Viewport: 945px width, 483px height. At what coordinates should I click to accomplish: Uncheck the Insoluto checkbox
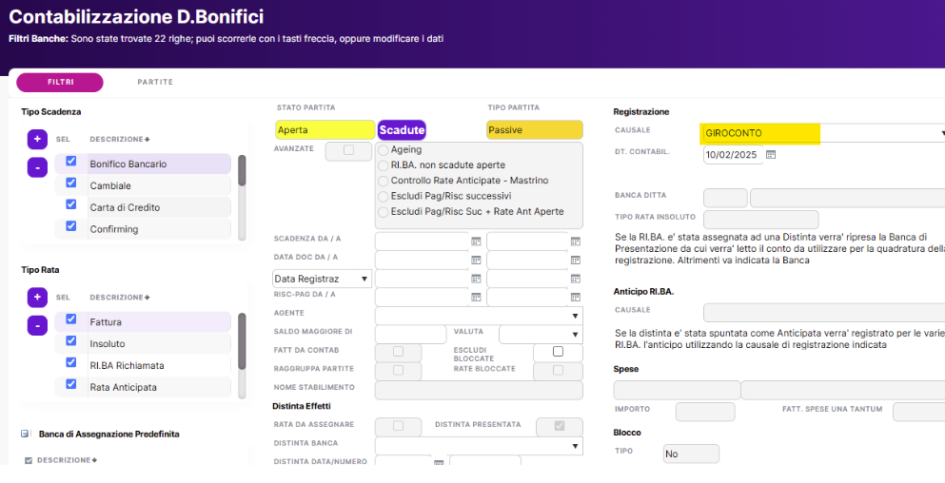pos(71,340)
